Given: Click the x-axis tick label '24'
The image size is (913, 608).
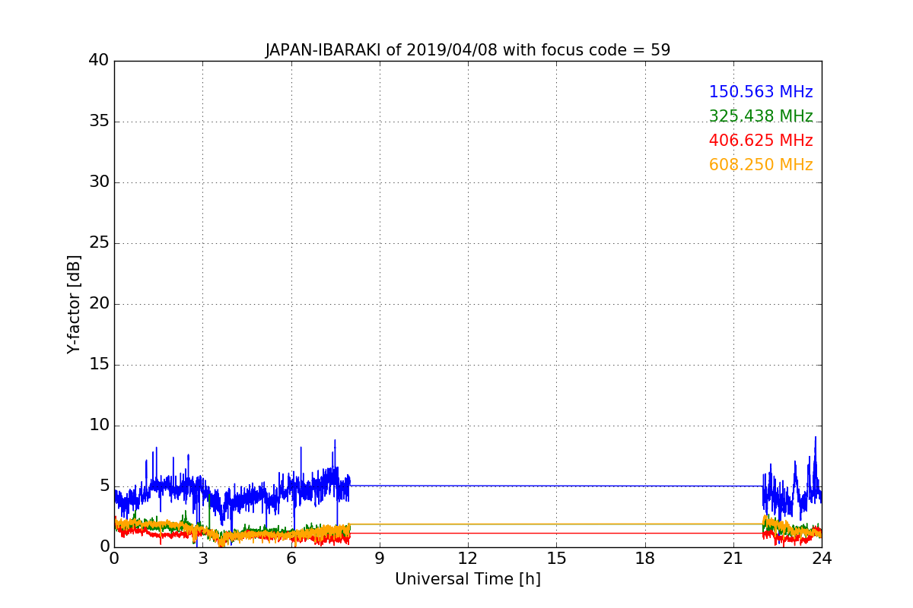Looking at the screenshot, I should (822, 558).
